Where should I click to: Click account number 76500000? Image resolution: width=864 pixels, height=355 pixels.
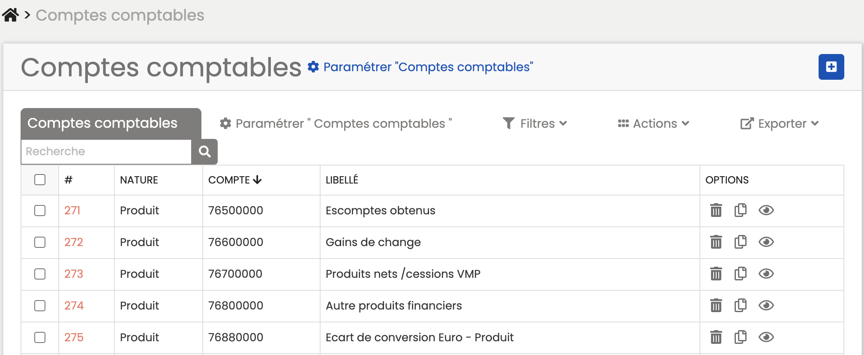(236, 211)
